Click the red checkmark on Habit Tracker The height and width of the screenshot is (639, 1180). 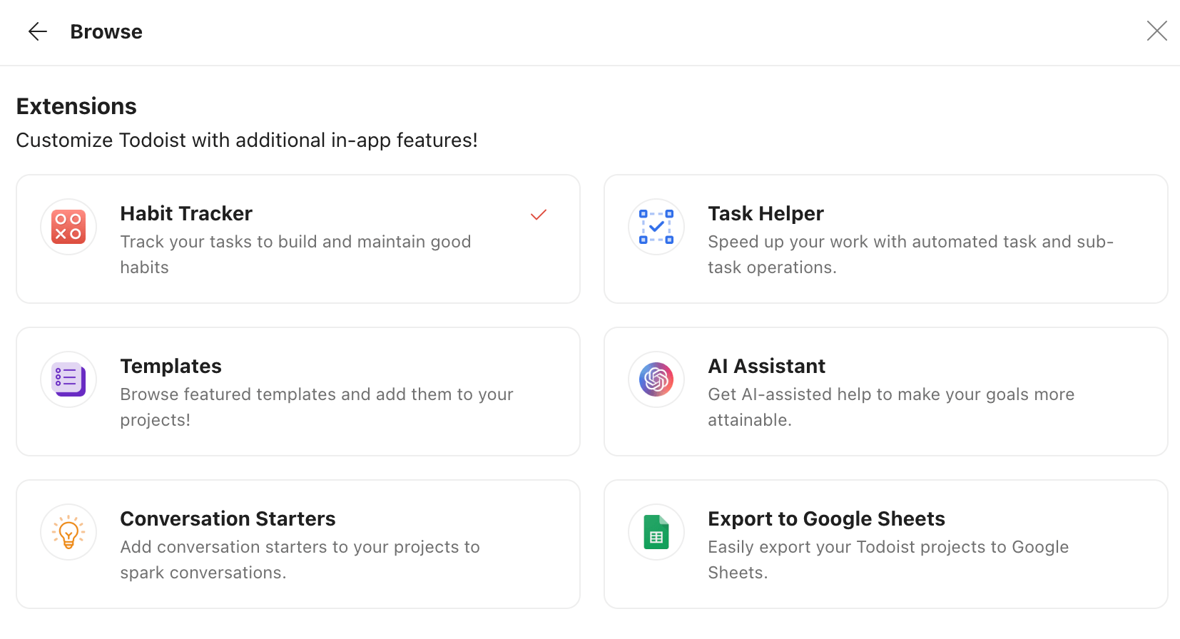(x=539, y=214)
